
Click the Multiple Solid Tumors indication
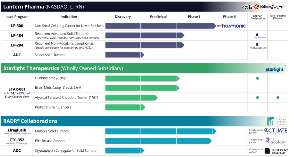pos(52,131)
